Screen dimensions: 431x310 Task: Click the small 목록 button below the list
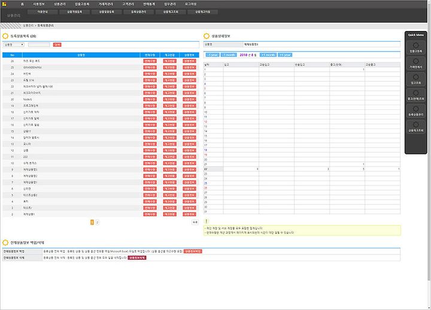coord(195,222)
